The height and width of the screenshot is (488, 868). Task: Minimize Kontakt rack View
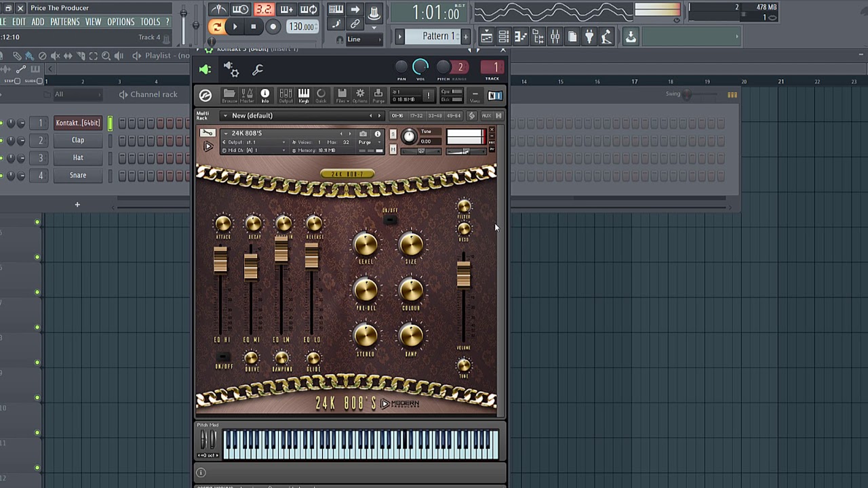point(475,96)
